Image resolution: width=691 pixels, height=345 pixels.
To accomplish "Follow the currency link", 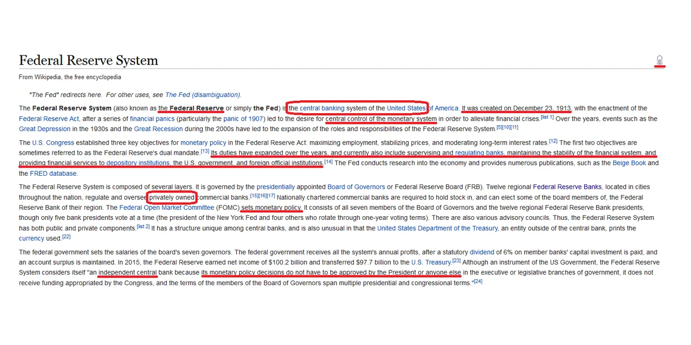I will [x=31, y=239].
